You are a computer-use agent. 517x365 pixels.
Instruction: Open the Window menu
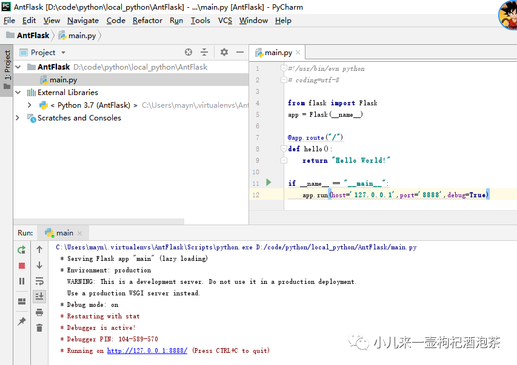point(253,21)
